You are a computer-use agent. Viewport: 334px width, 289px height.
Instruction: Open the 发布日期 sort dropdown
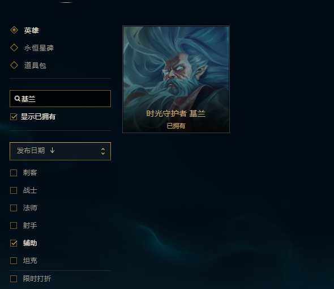click(x=60, y=151)
